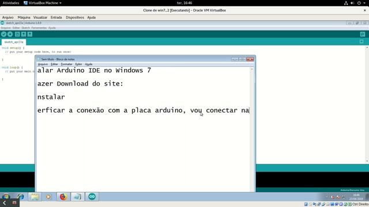Open Windows Media Player from the taskbar
Image resolution: width=369 pixels, height=207 pixels.
point(48,197)
